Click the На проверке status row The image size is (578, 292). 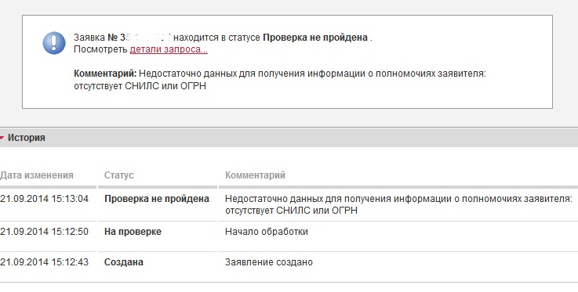click(289, 232)
